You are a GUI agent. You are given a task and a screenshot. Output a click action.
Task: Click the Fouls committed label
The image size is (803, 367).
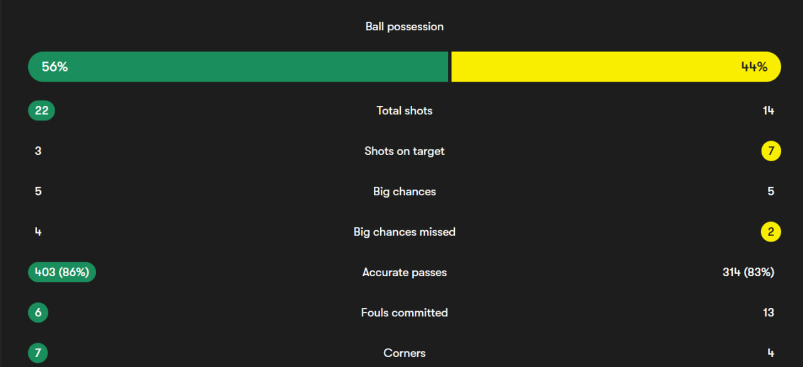(405, 312)
